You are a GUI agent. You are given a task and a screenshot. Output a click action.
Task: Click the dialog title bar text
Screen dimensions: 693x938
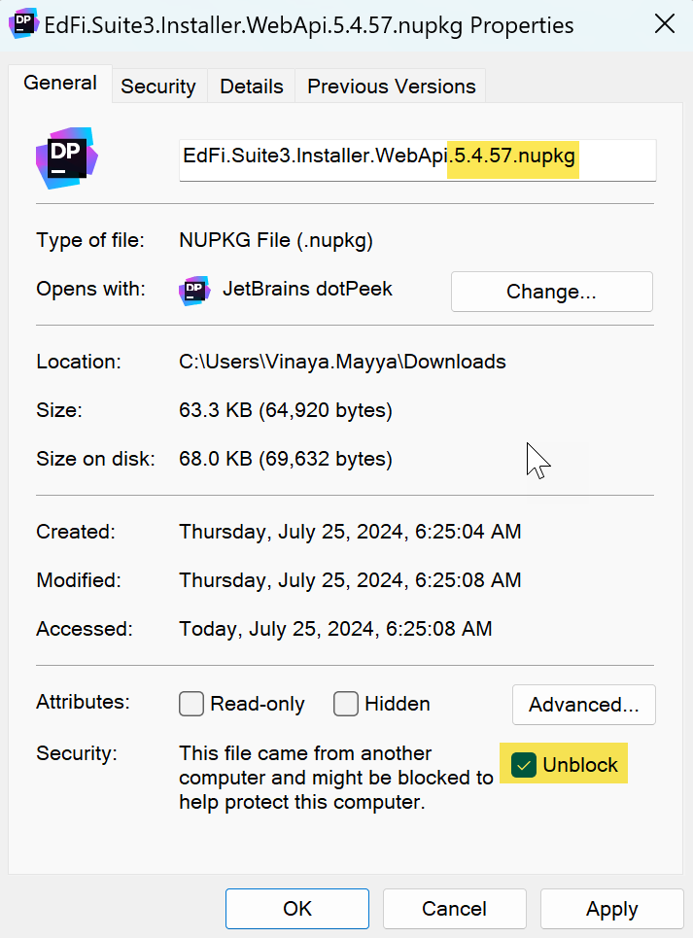(x=309, y=25)
